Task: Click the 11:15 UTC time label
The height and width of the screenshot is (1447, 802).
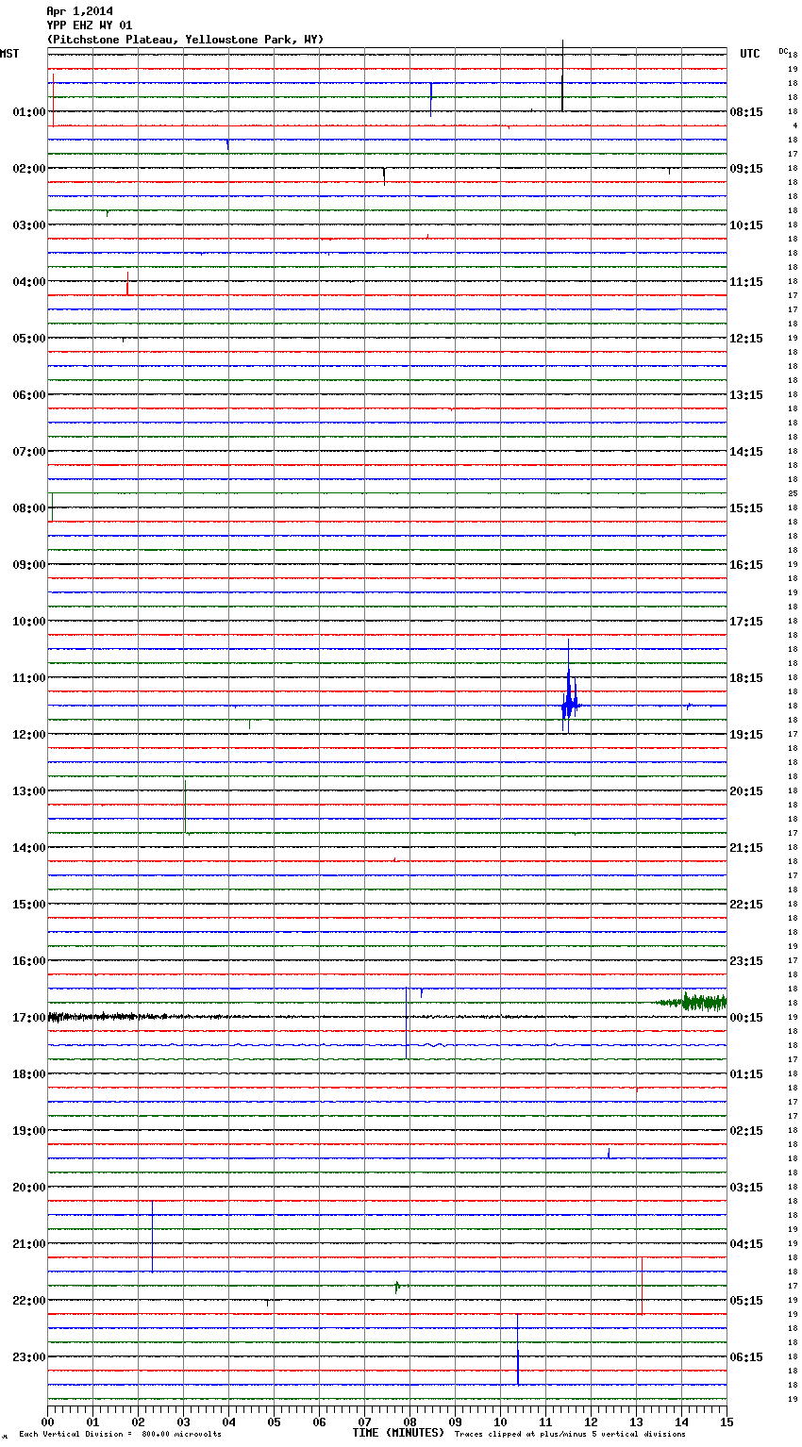Action: [746, 281]
